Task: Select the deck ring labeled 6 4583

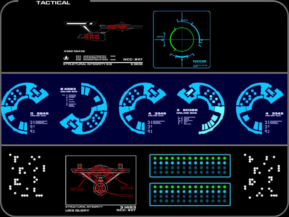Action: click(84, 108)
